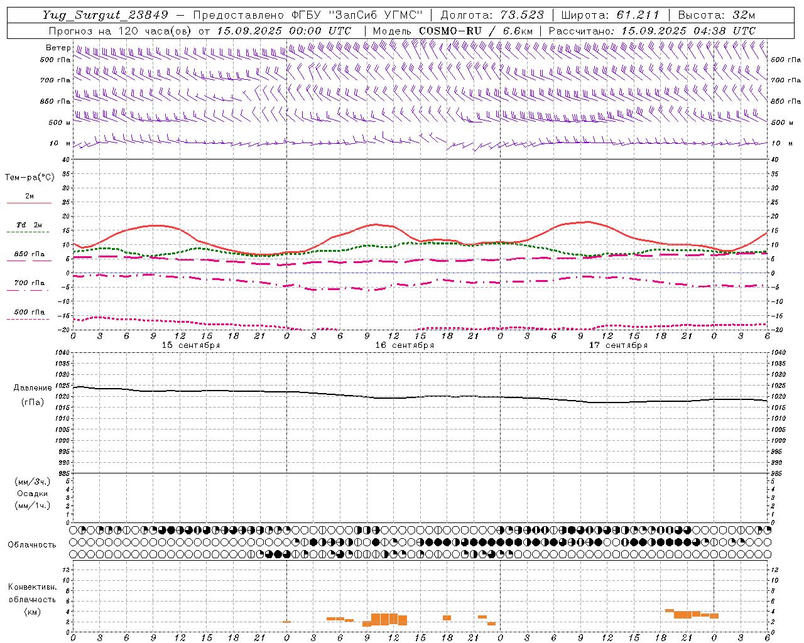Click the '2м' temperature legend entry
The width and height of the screenshot is (804, 643).
click(30, 196)
